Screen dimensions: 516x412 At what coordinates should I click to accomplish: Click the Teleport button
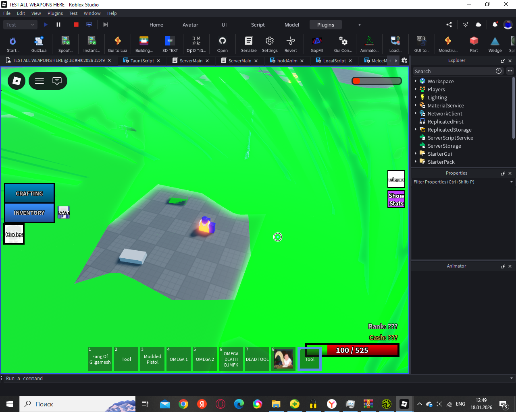396,179
